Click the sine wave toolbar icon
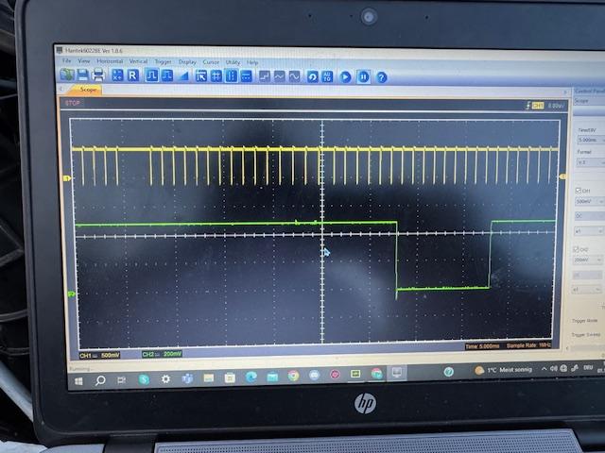Image resolution: width=605 pixels, height=453 pixels. tap(294, 76)
